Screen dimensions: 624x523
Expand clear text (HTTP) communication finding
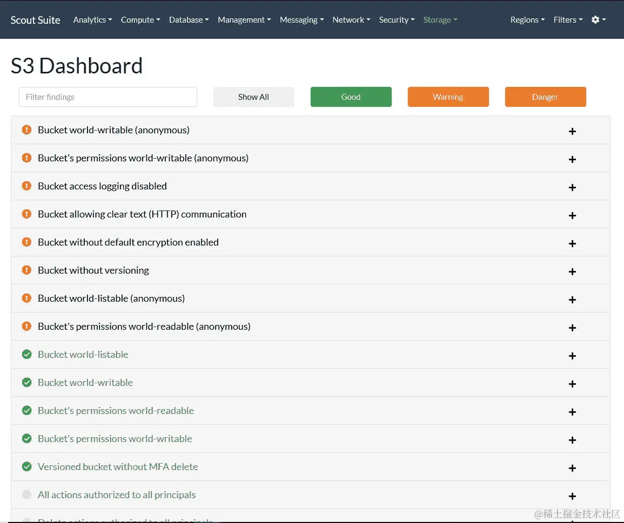click(572, 215)
